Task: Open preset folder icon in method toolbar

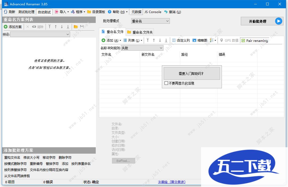Action: (76, 27)
